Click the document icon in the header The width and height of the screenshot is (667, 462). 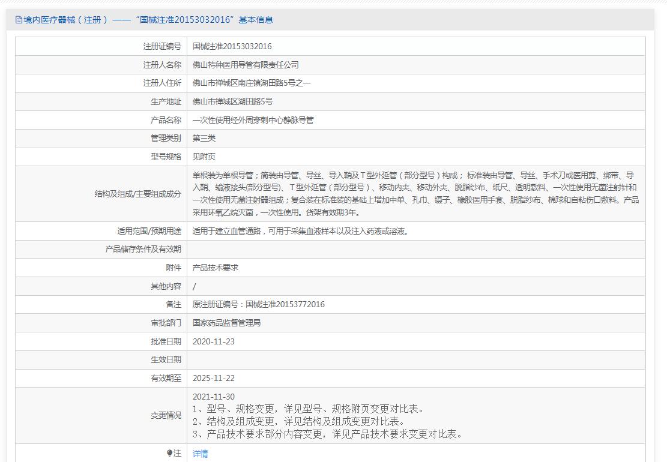(x=19, y=20)
